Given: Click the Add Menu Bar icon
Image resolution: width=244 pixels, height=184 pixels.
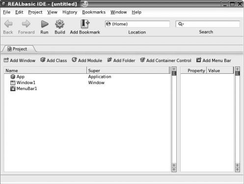Looking at the screenshot, I should (x=198, y=60).
